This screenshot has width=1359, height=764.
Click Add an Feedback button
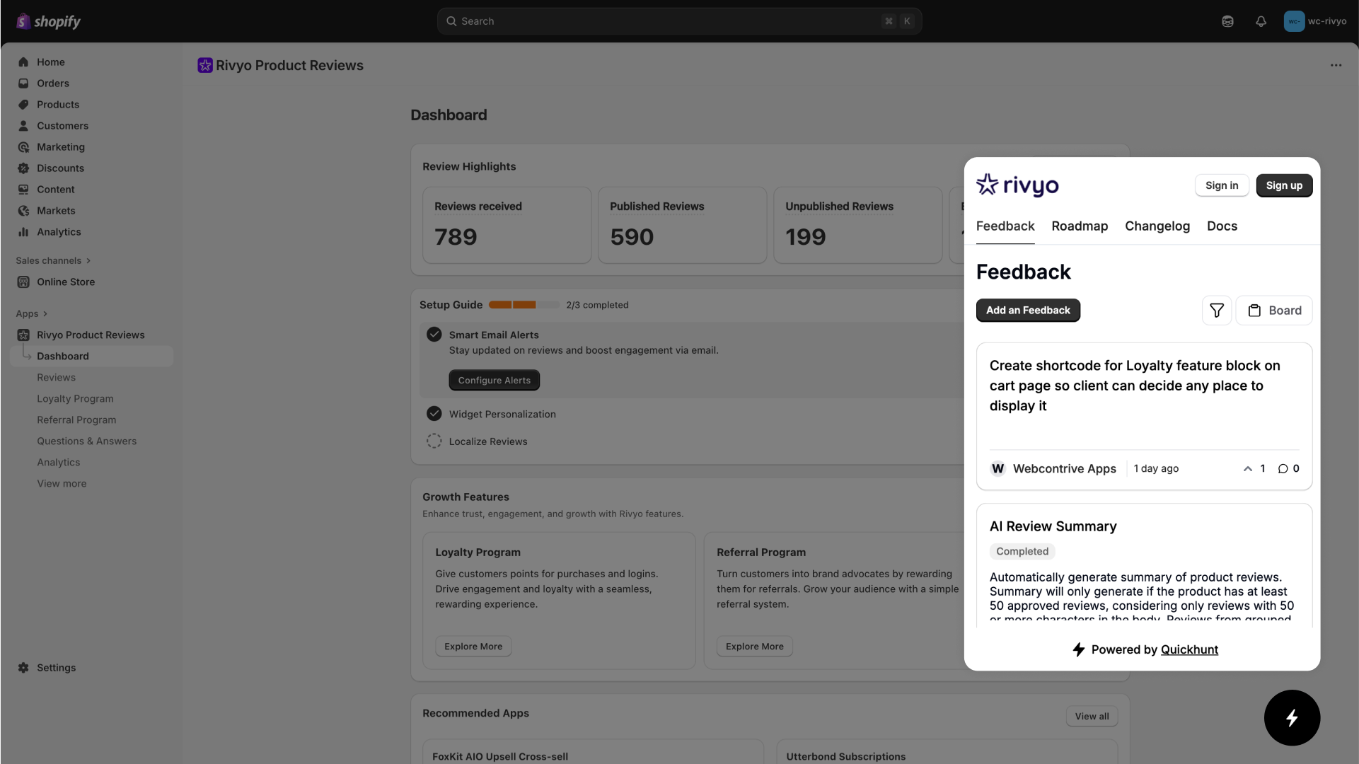pyautogui.click(x=1028, y=311)
